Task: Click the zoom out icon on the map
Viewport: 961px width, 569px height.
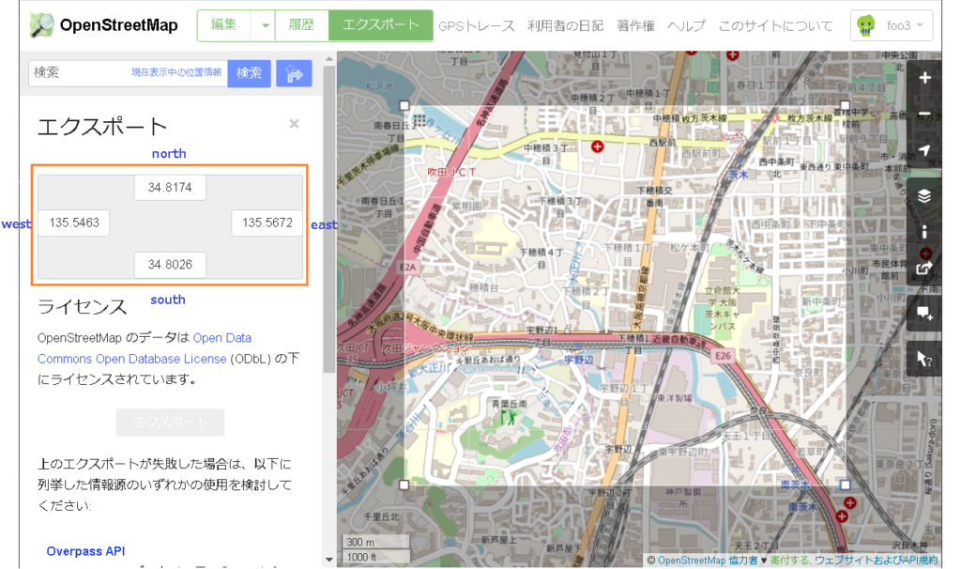Action: (x=923, y=114)
